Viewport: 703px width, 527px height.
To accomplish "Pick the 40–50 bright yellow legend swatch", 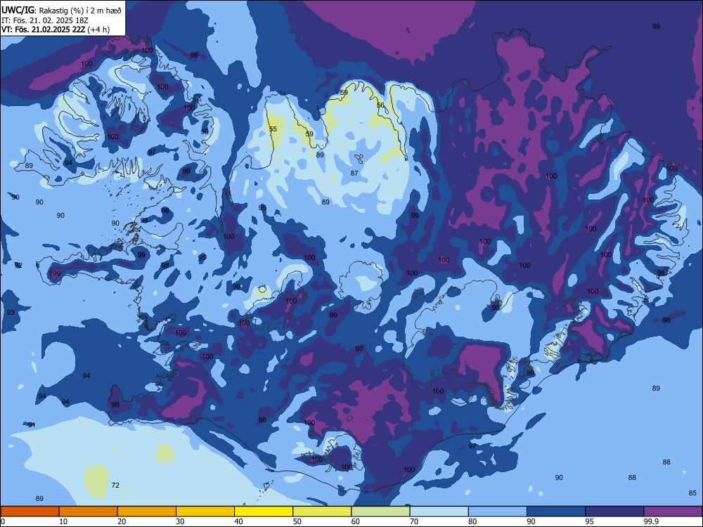I will [264, 512].
